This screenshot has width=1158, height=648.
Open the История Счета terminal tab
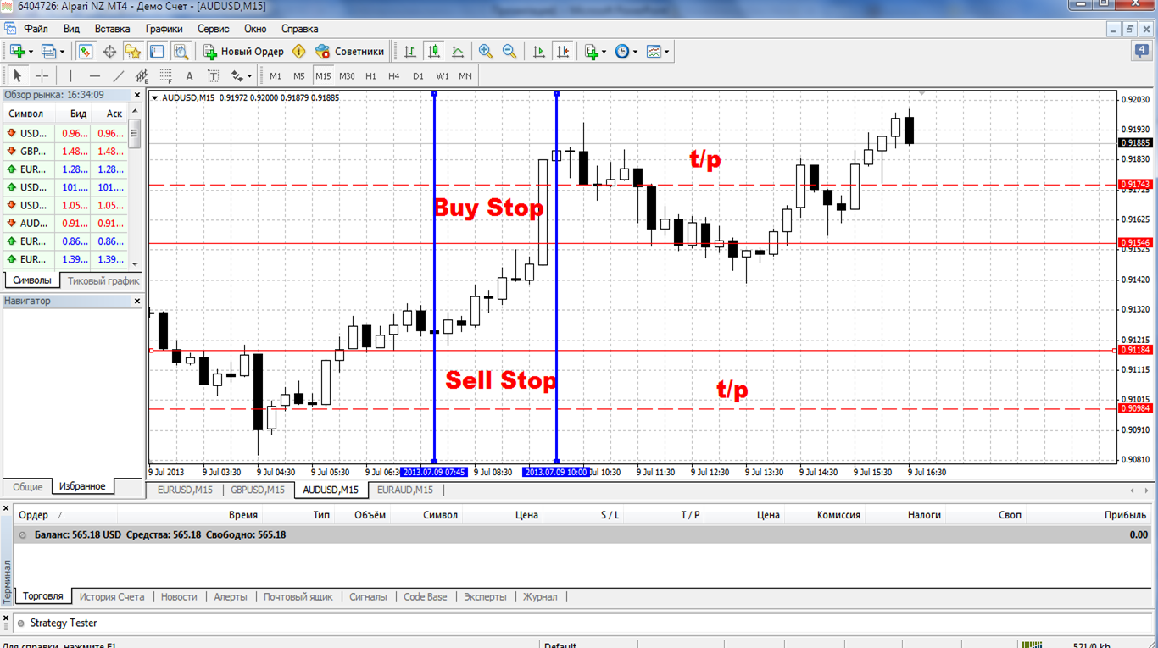[112, 597]
